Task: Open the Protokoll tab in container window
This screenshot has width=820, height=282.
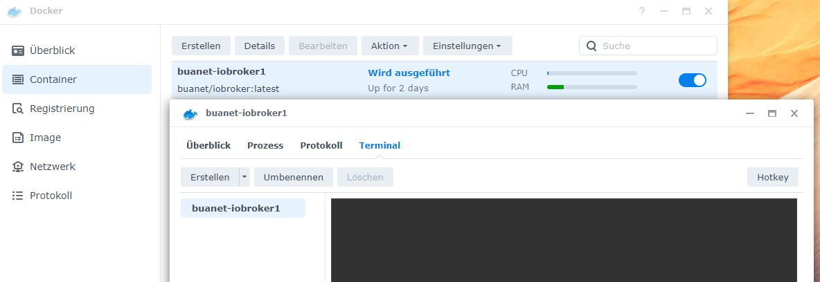Action: [321, 145]
